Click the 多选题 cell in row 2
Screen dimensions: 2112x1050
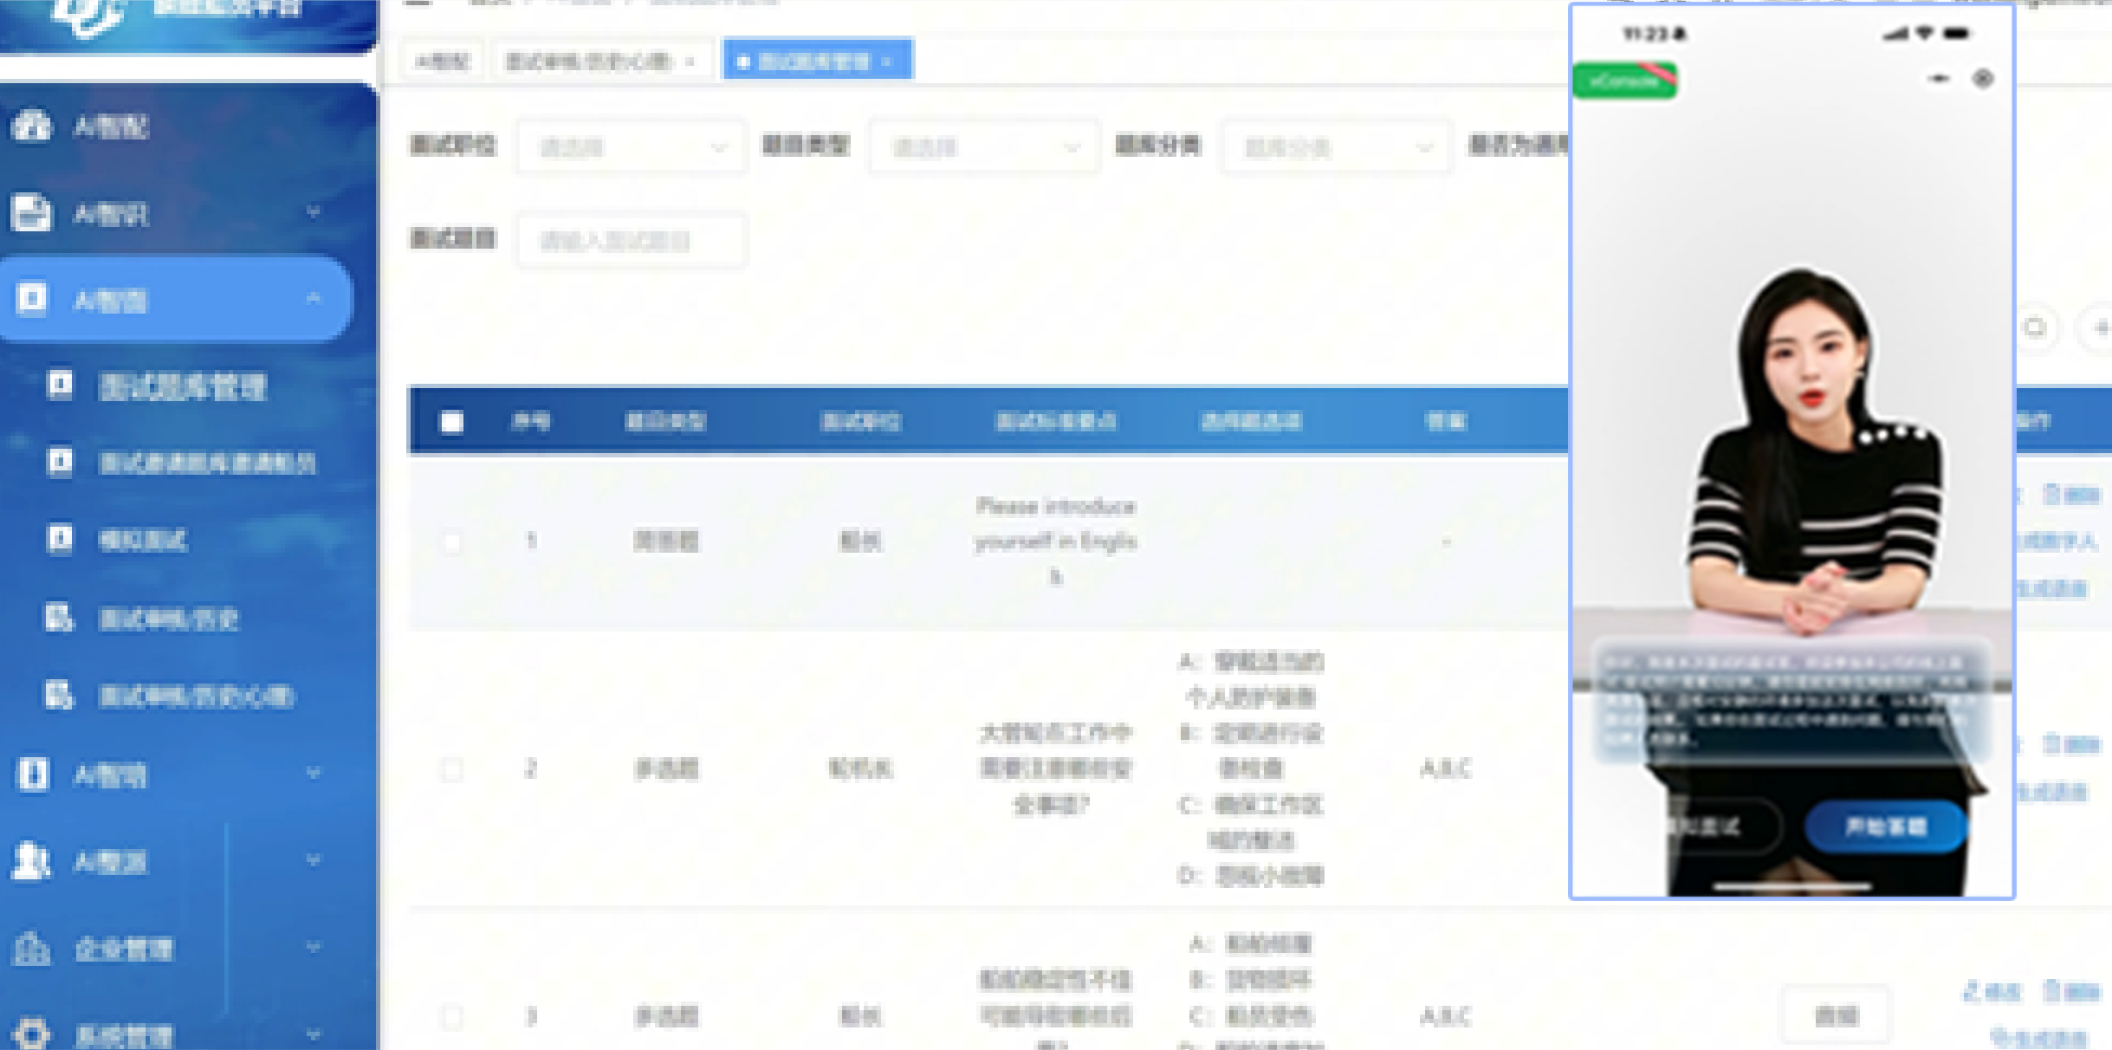(666, 768)
